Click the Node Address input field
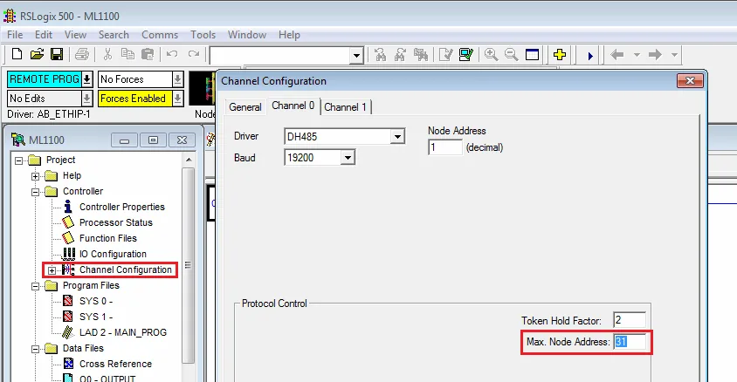The height and width of the screenshot is (382, 737). pyautogui.click(x=444, y=147)
